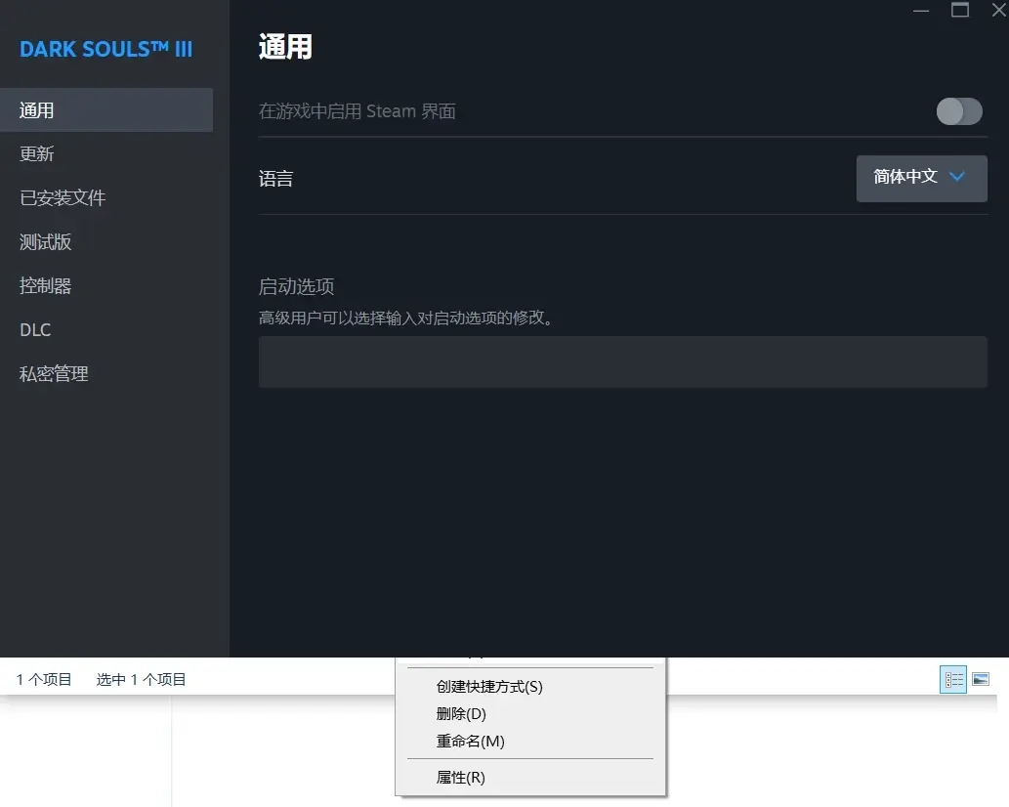The image size is (1009, 807).
Task: Click the '1 个项目' status bar text
Action: point(44,680)
